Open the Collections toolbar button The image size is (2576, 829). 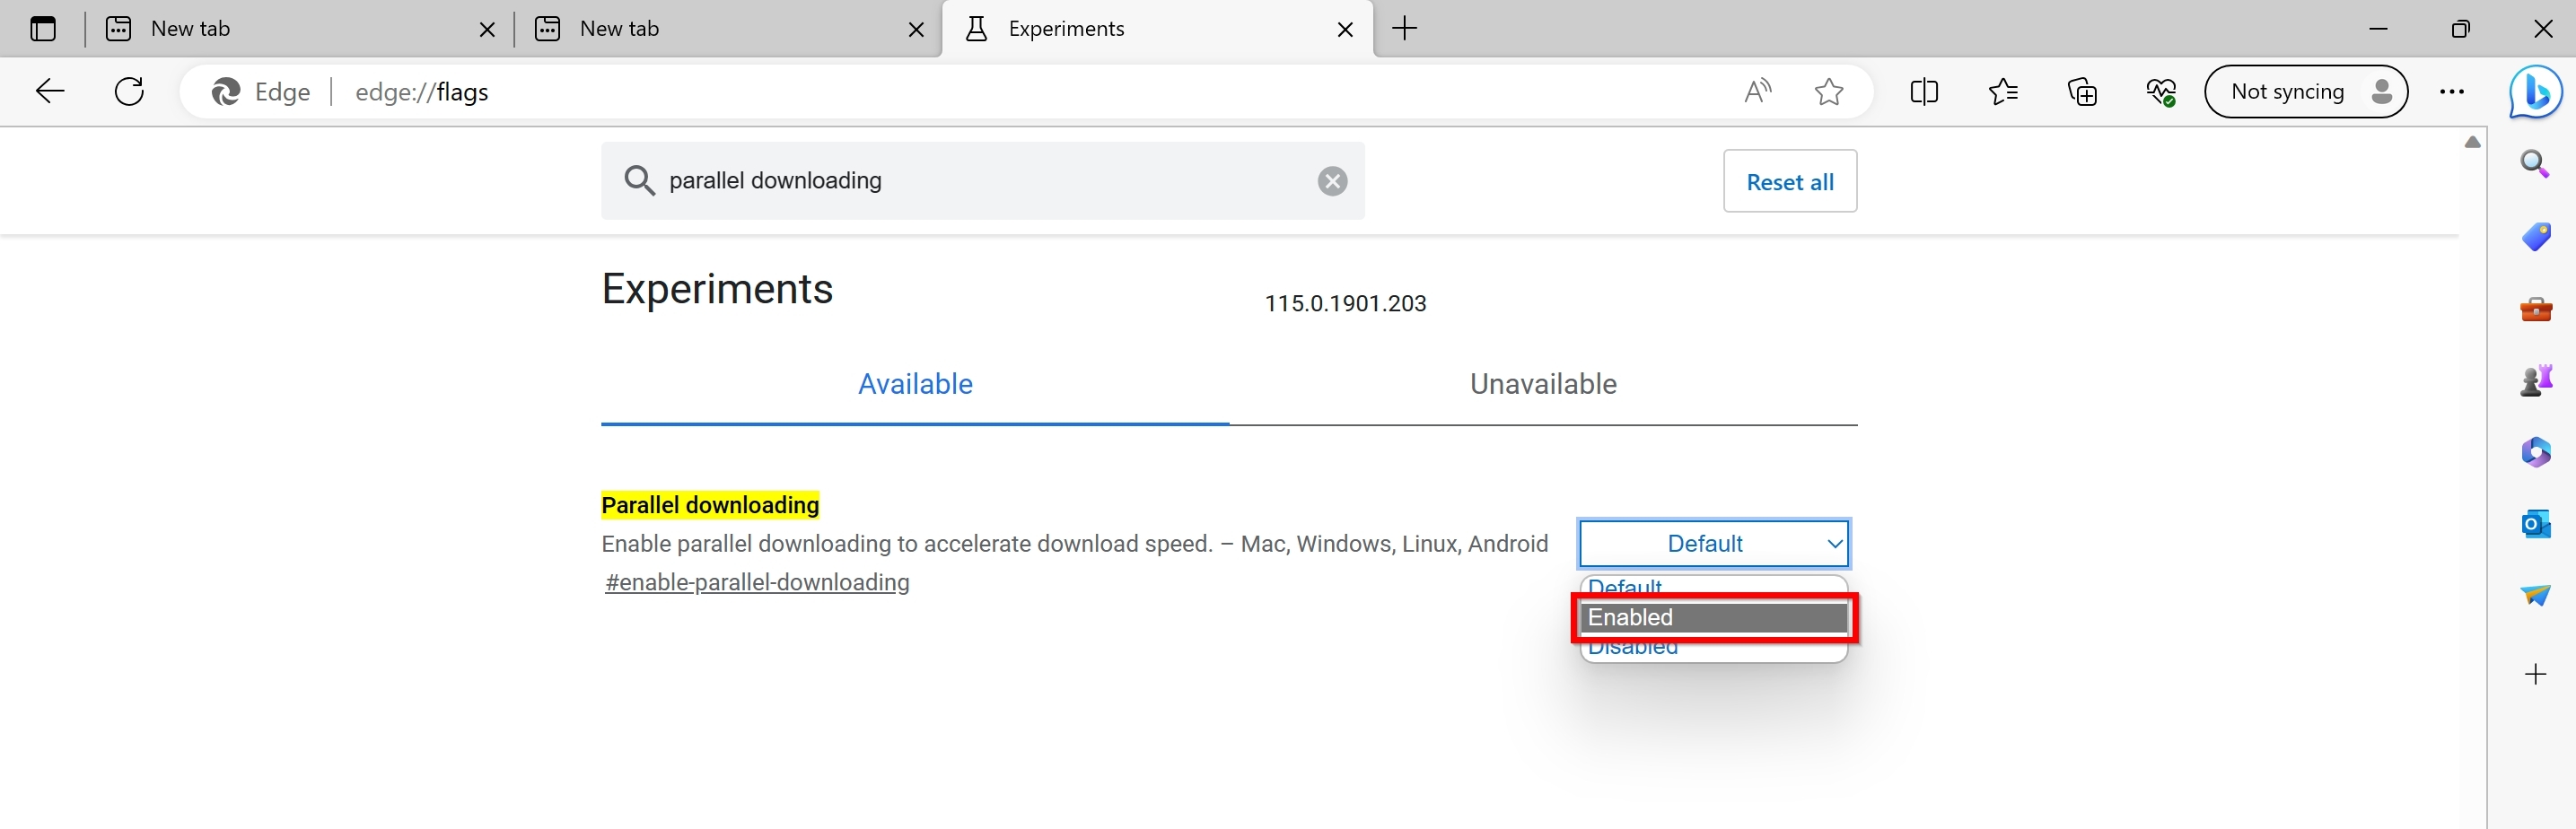pyautogui.click(x=2082, y=92)
